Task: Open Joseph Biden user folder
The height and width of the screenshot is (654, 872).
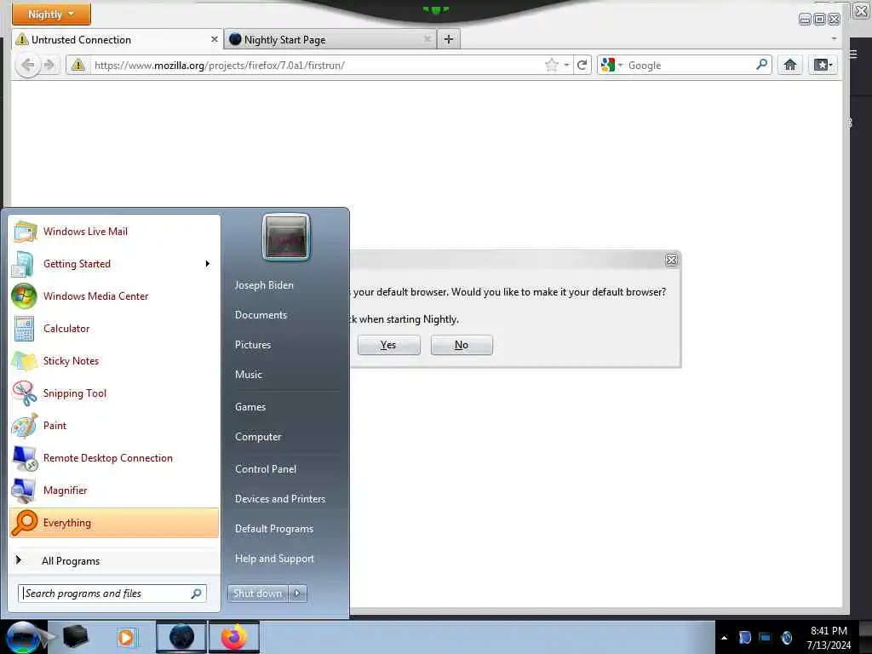Action: pos(264,284)
